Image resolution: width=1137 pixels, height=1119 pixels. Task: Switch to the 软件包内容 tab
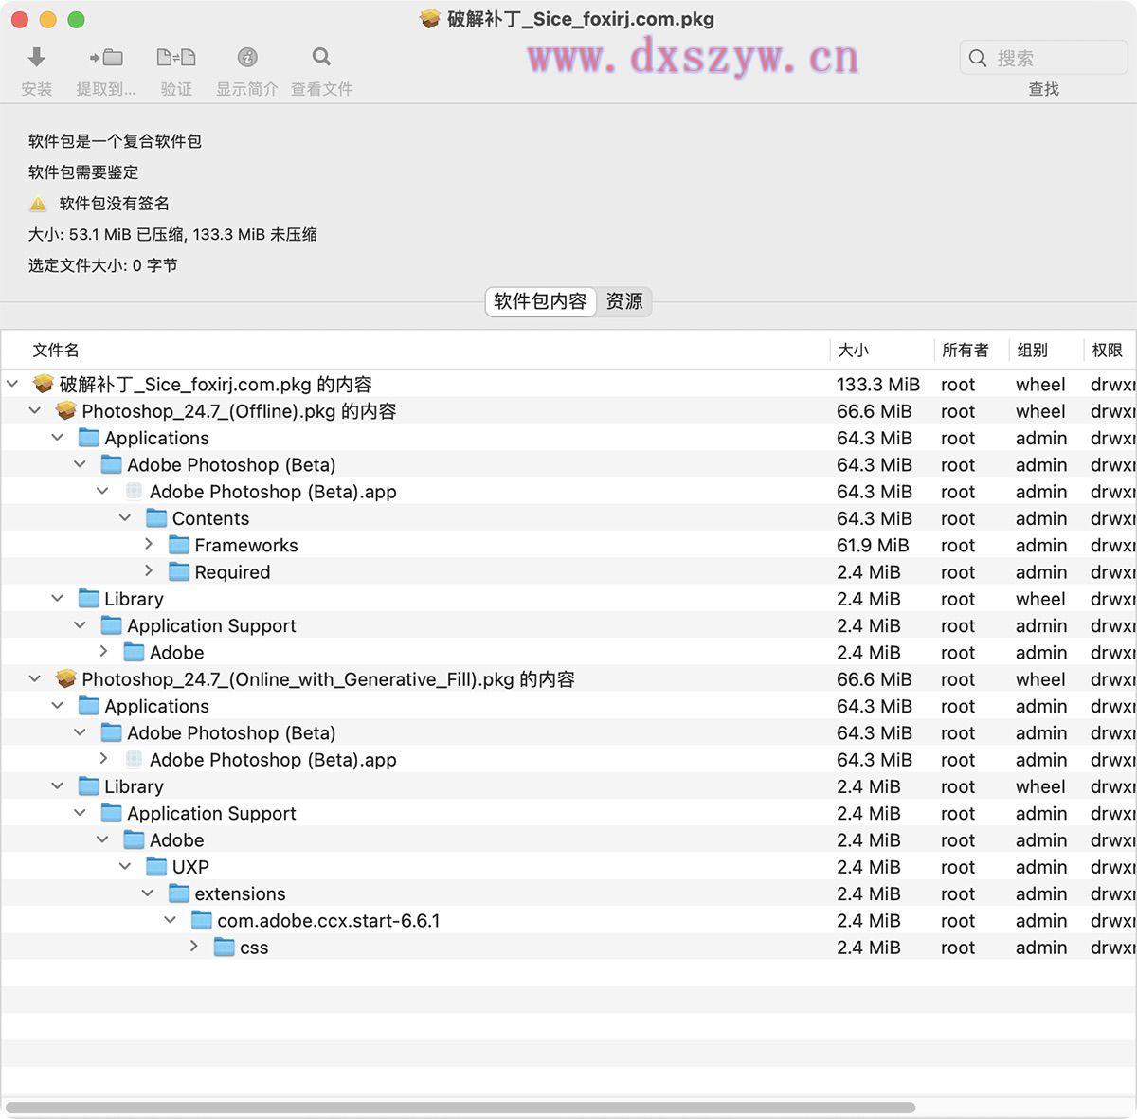(540, 301)
